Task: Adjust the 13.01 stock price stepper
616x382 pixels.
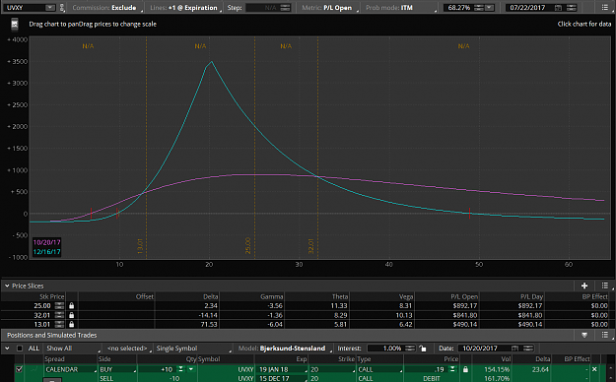Action: tap(59, 324)
